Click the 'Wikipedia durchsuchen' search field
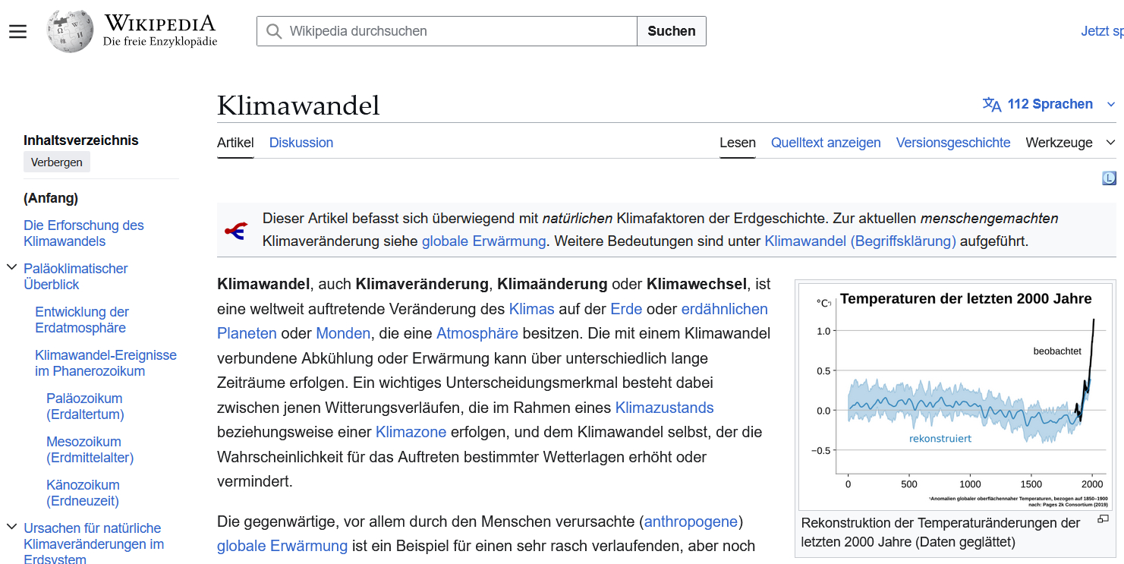 click(459, 31)
